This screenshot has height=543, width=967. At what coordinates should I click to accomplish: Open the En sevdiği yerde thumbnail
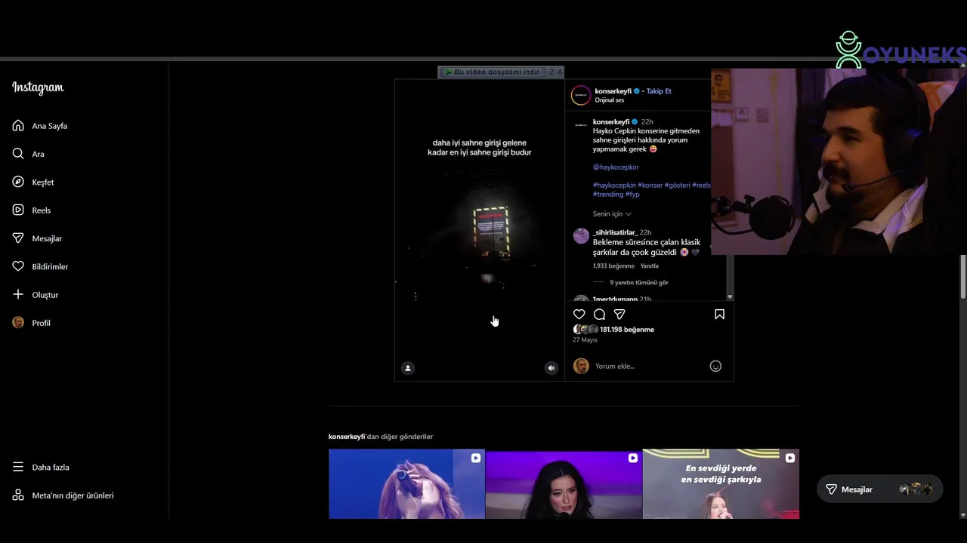pyautogui.click(x=721, y=484)
